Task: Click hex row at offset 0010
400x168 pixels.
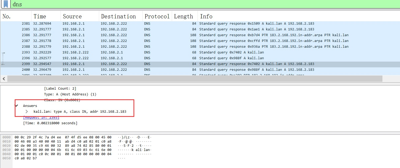Action: (63, 142)
